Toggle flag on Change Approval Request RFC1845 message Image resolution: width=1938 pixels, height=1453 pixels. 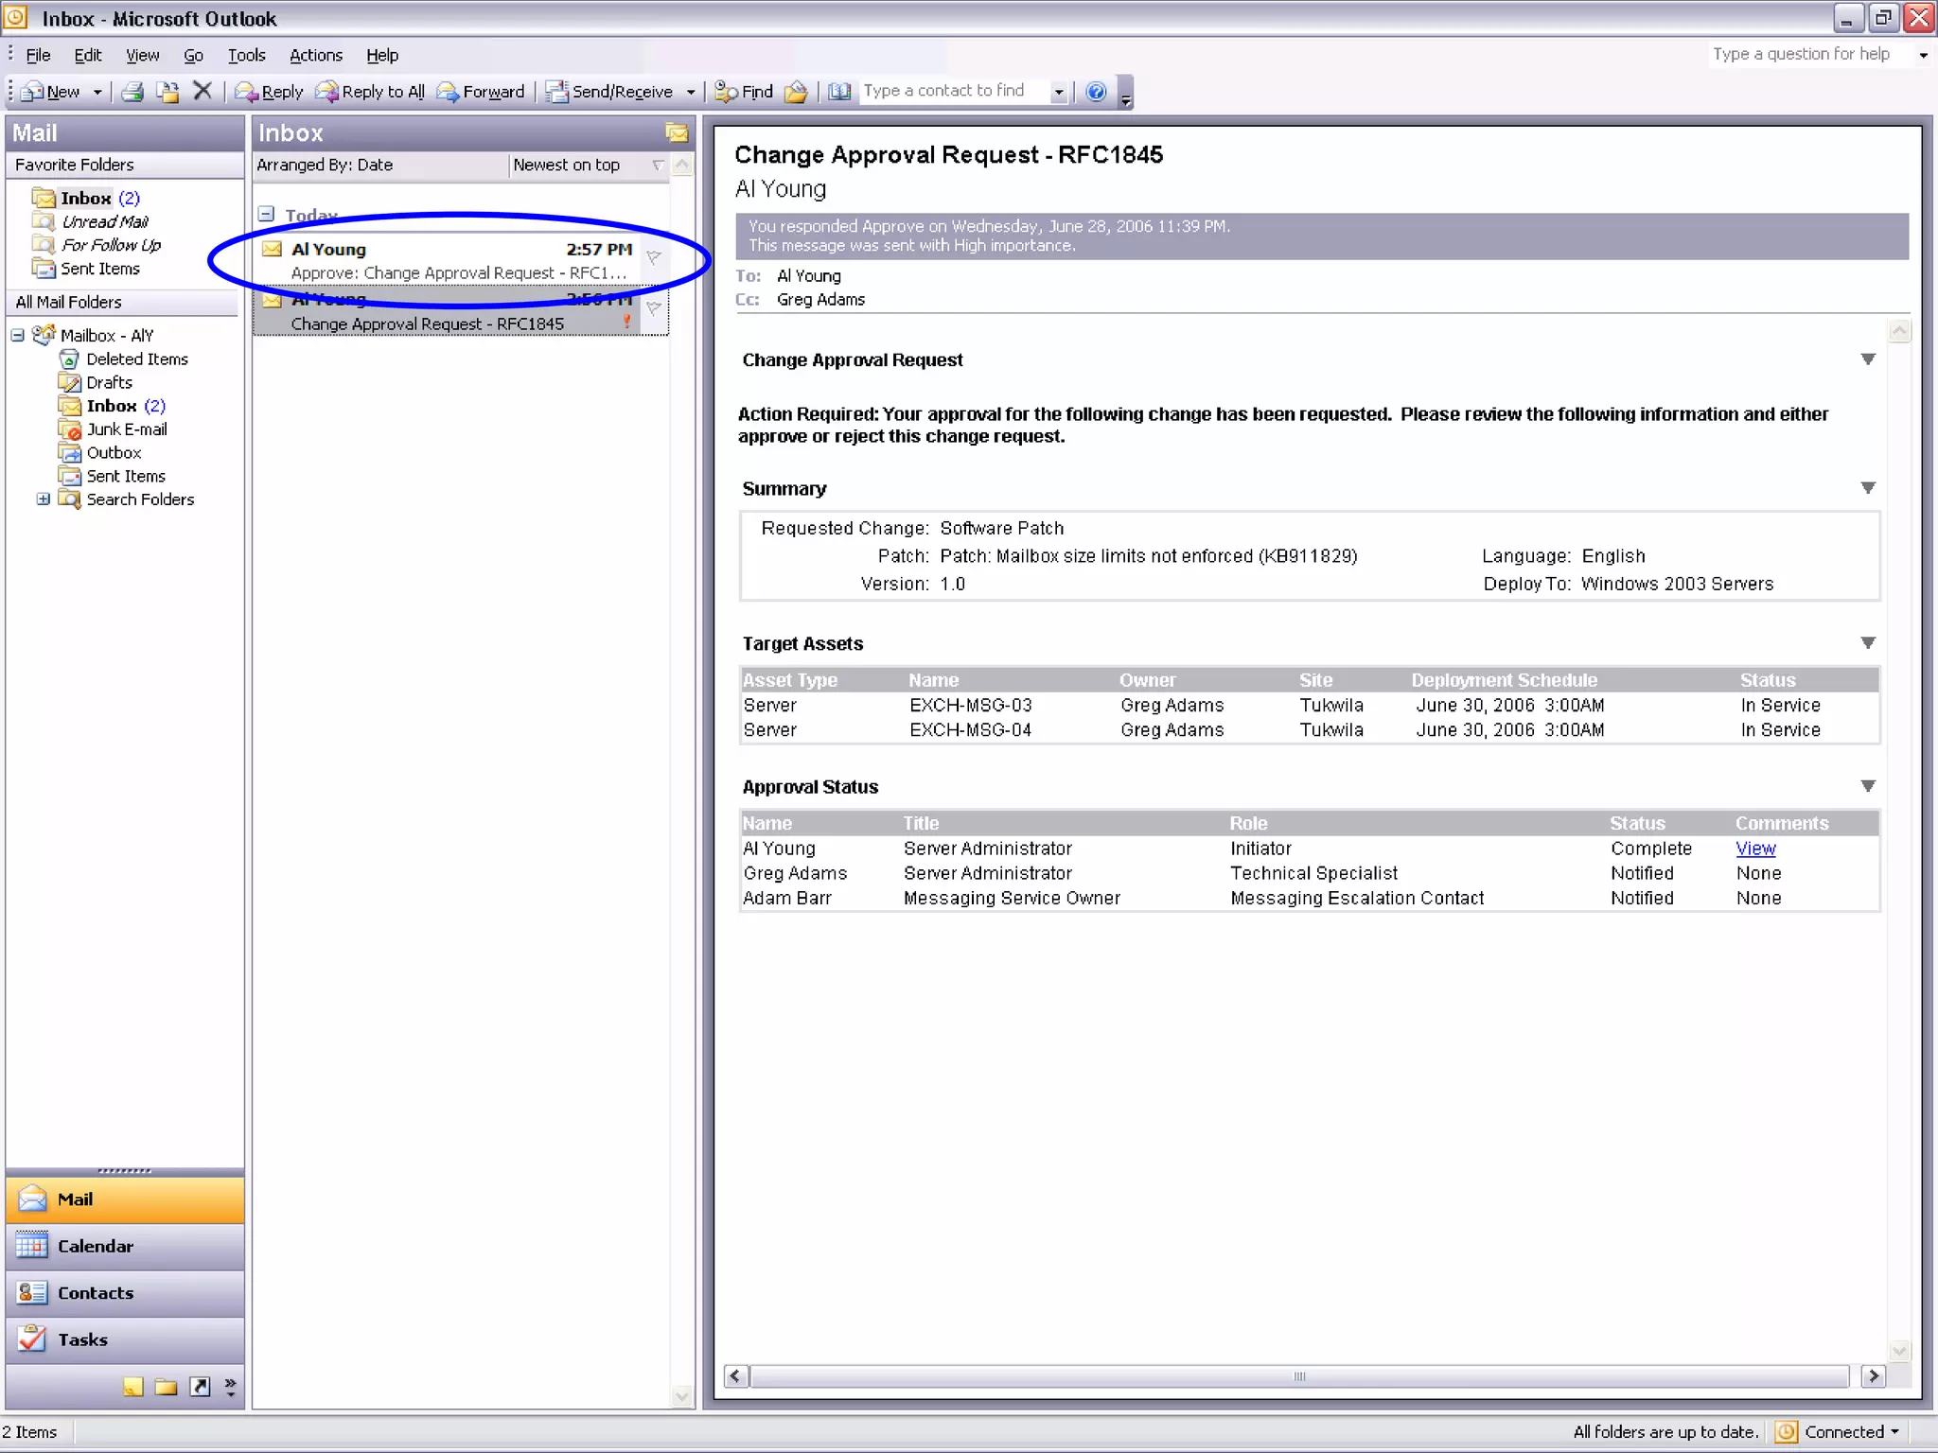click(x=653, y=308)
